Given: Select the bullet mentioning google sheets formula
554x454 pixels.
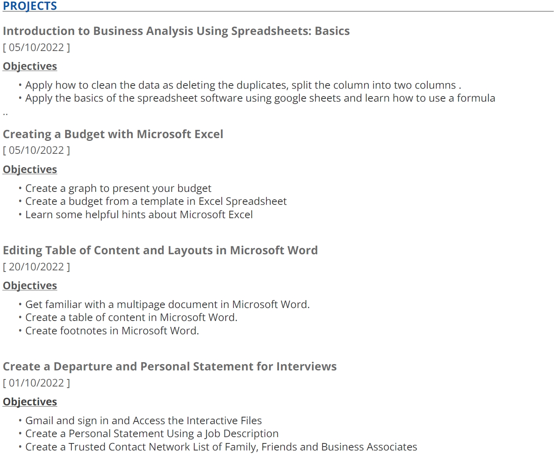Looking at the screenshot, I should pyautogui.click(x=260, y=98).
